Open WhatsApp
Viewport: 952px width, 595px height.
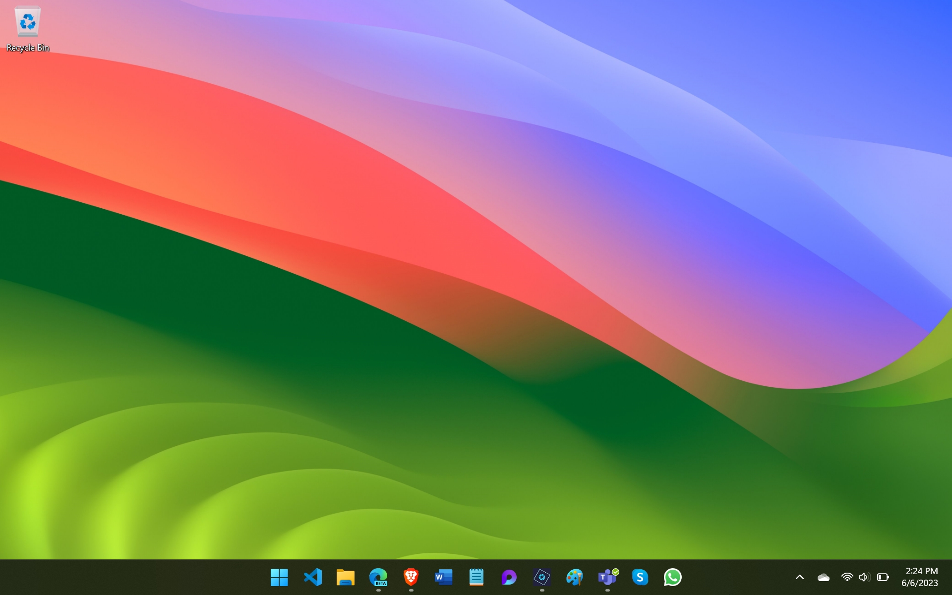coord(673,577)
